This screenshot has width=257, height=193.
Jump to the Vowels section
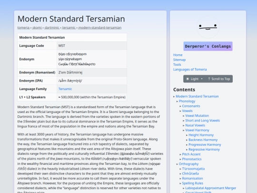pyautogui.click(x=187, y=111)
